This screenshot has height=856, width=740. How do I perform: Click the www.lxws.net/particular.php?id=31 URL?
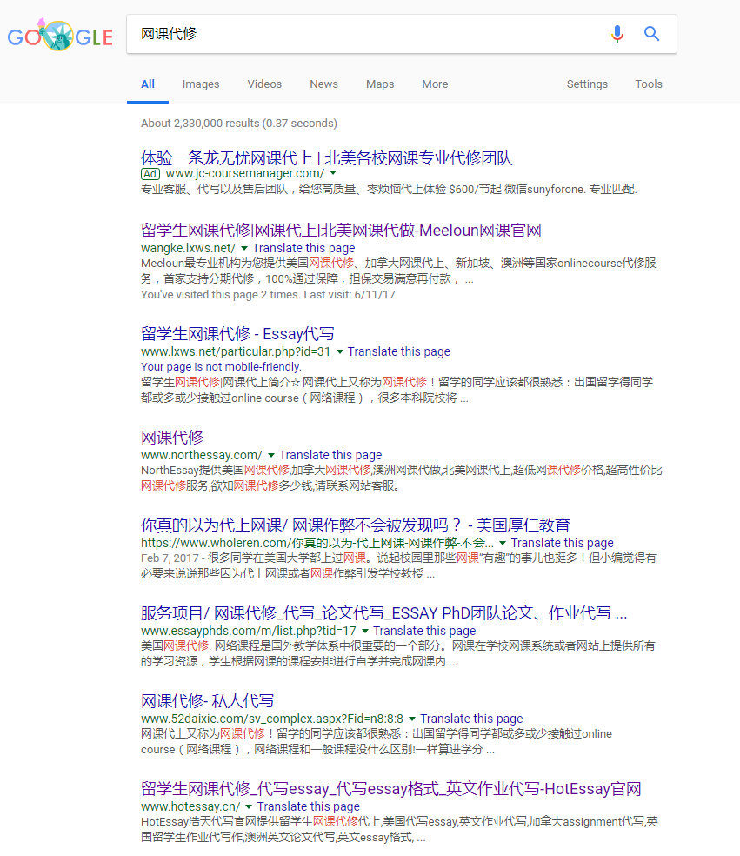[236, 351]
